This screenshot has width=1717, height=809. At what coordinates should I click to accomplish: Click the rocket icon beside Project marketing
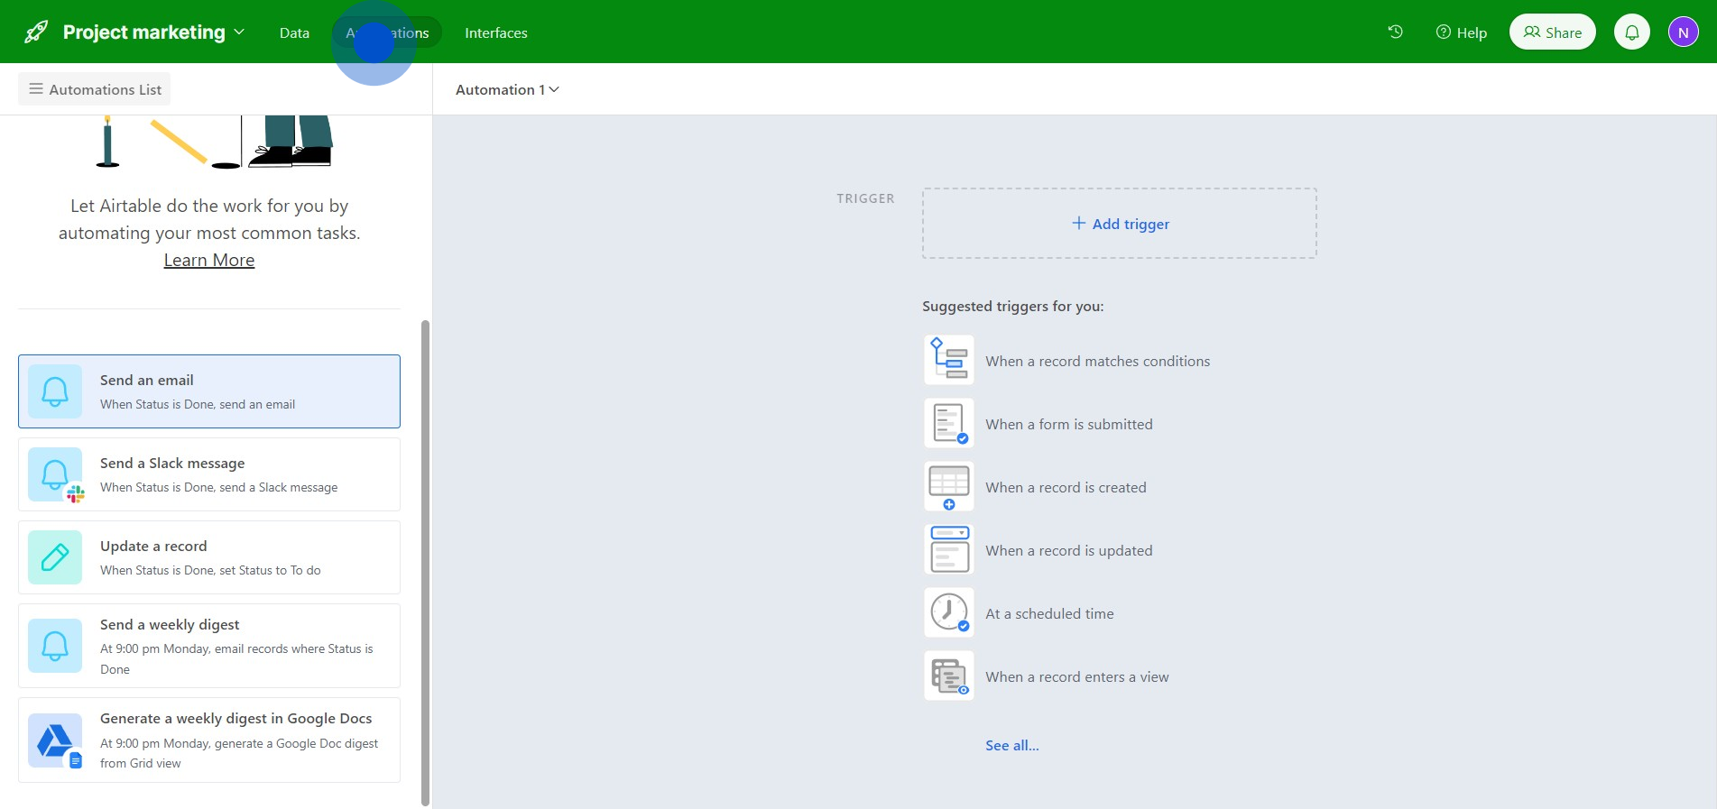36,32
